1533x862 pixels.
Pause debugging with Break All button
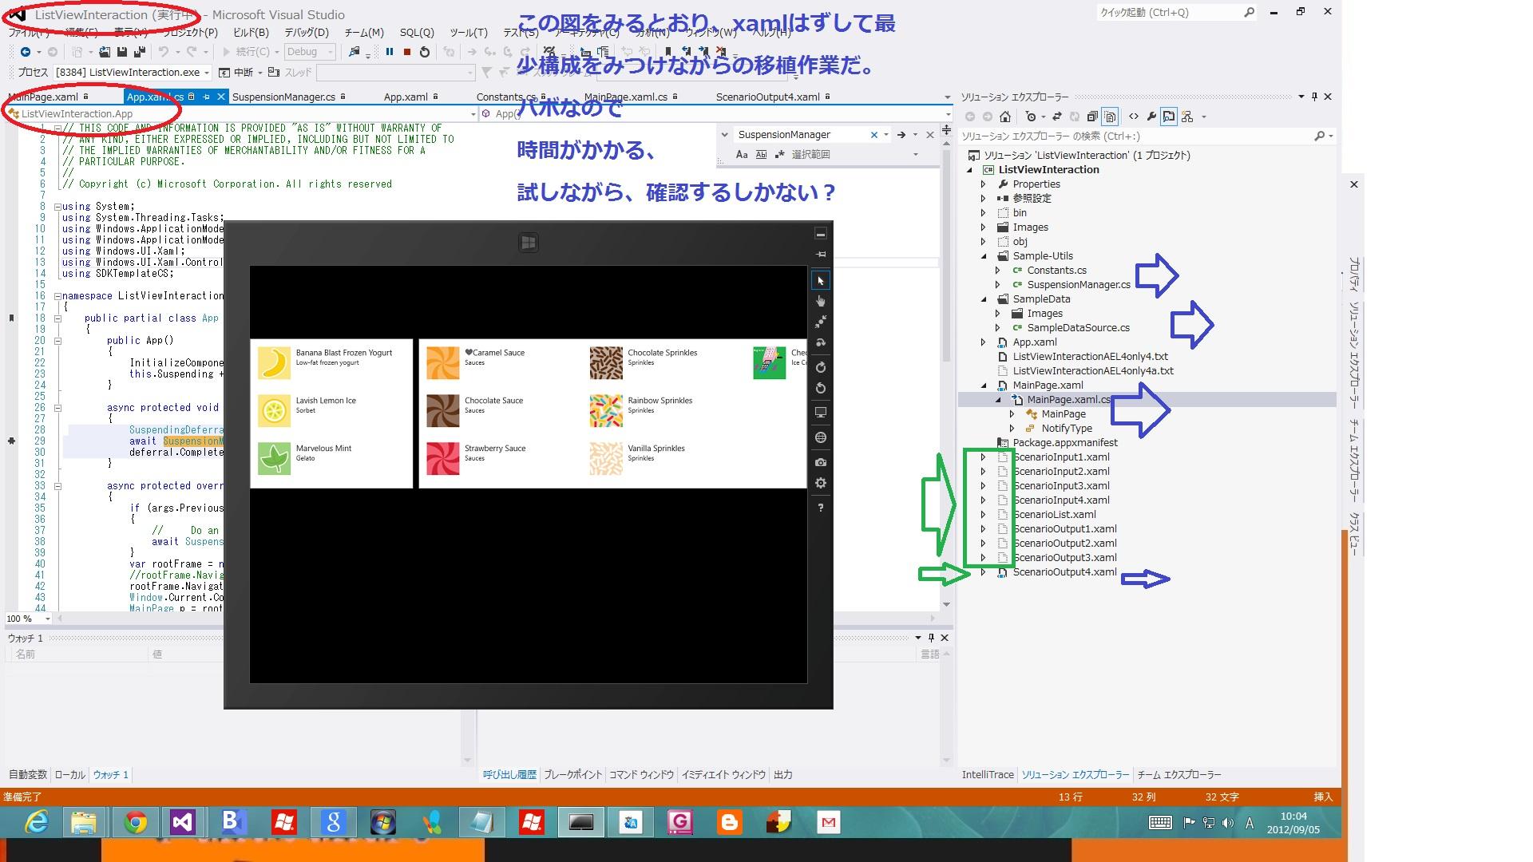click(390, 52)
